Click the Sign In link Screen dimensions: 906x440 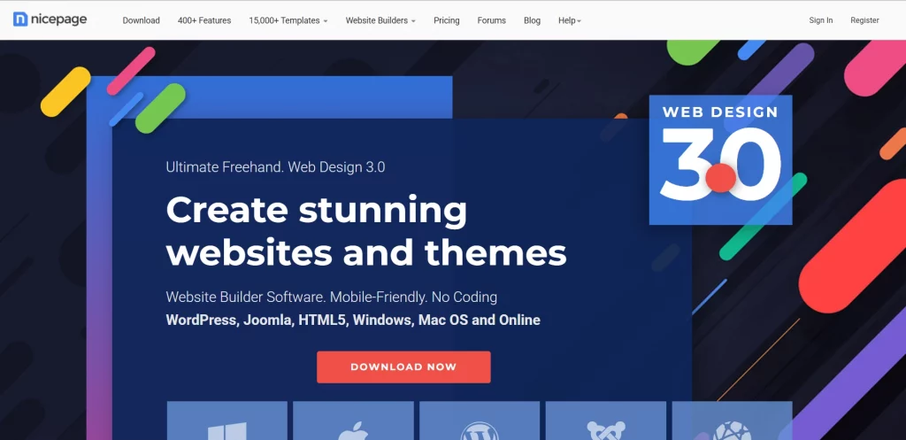[x=821, y=20]
